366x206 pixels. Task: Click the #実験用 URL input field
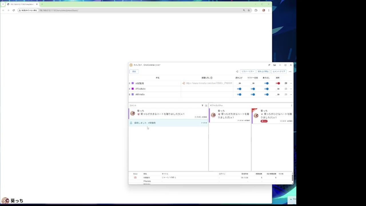pos(209,83)
